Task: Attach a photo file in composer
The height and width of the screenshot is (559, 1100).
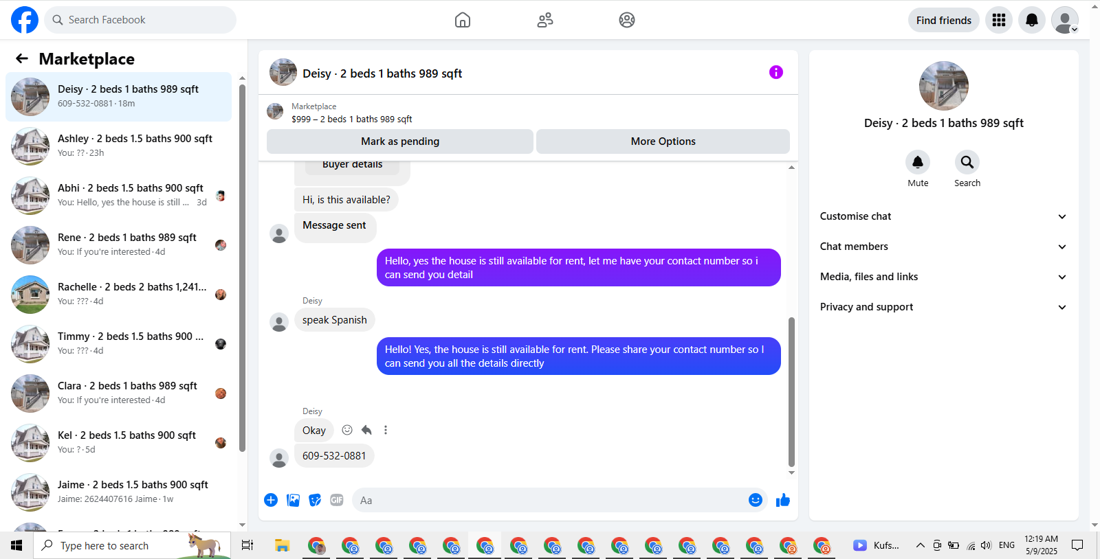Action: coord(294,500)
